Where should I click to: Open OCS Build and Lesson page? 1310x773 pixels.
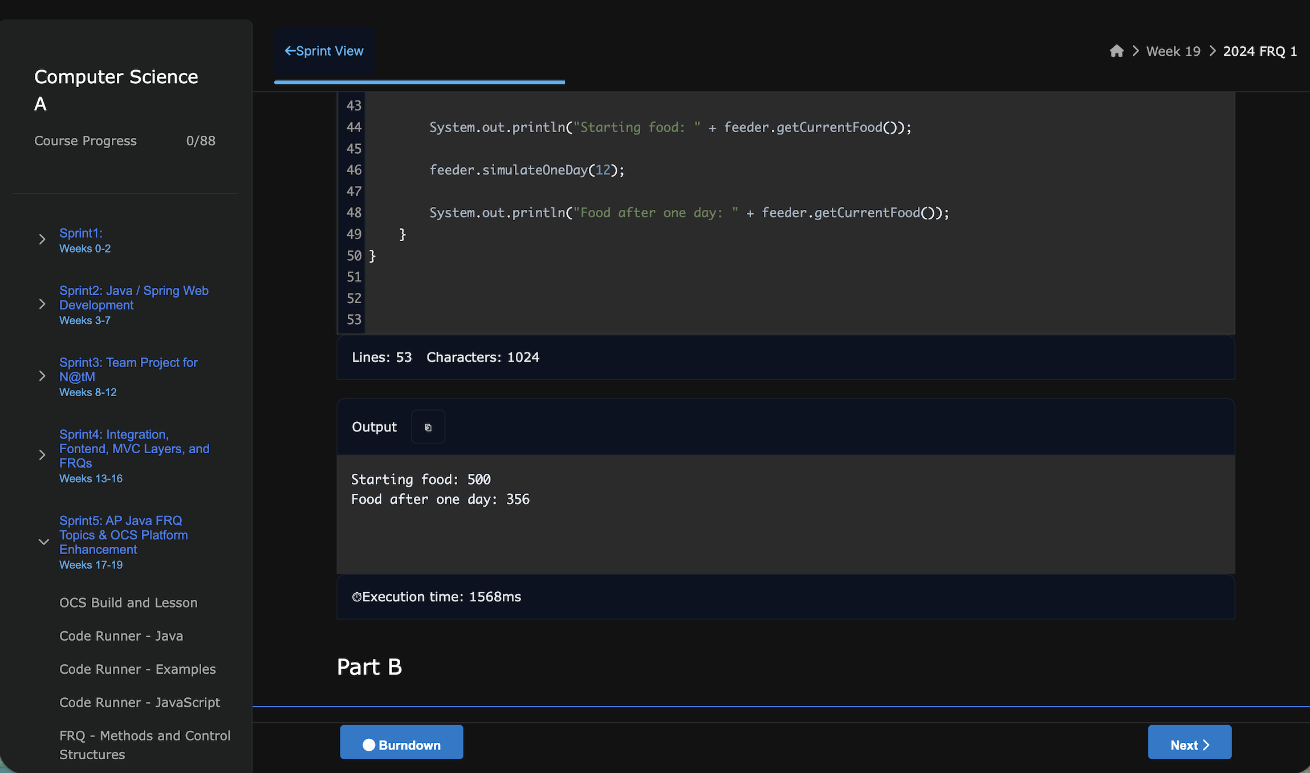coord(128,603)
